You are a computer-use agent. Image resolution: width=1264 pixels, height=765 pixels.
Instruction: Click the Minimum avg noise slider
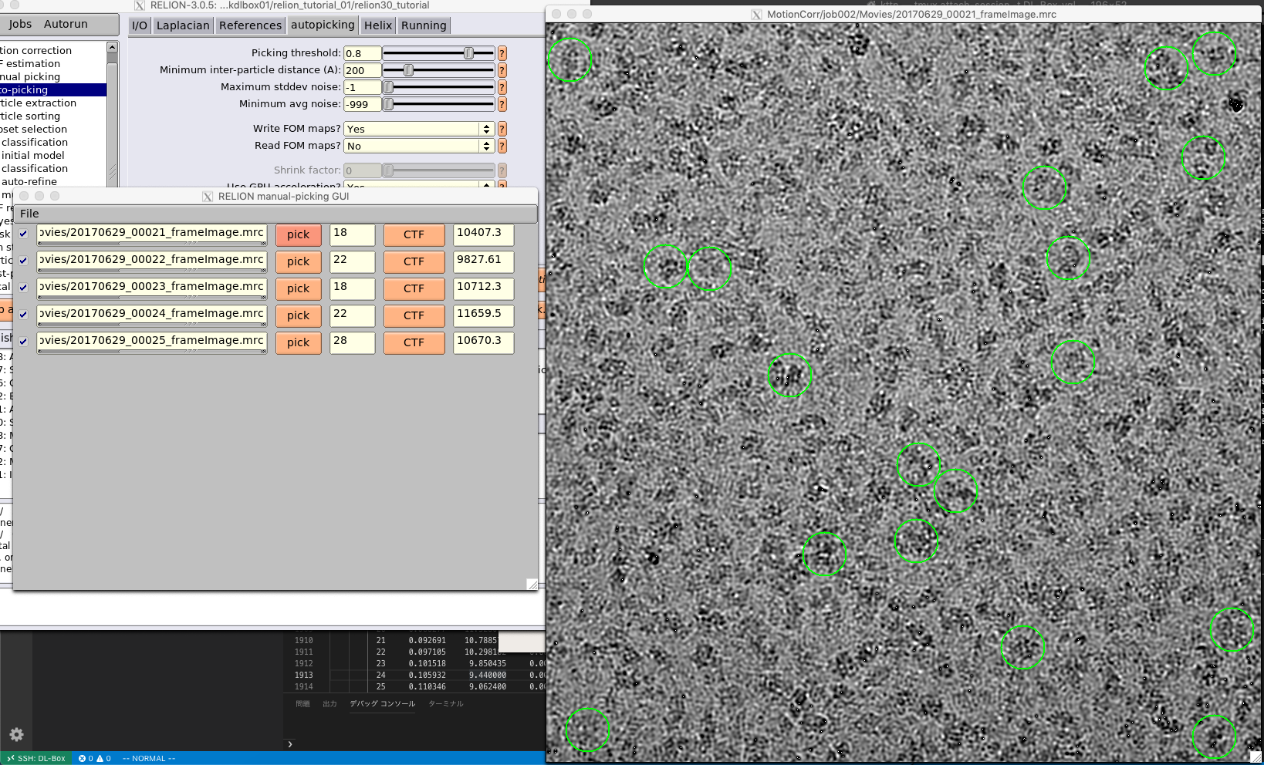439,104
